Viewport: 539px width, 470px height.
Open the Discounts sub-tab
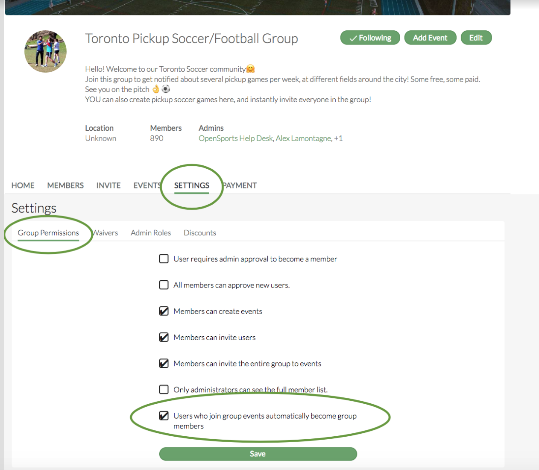coord(200,233)
